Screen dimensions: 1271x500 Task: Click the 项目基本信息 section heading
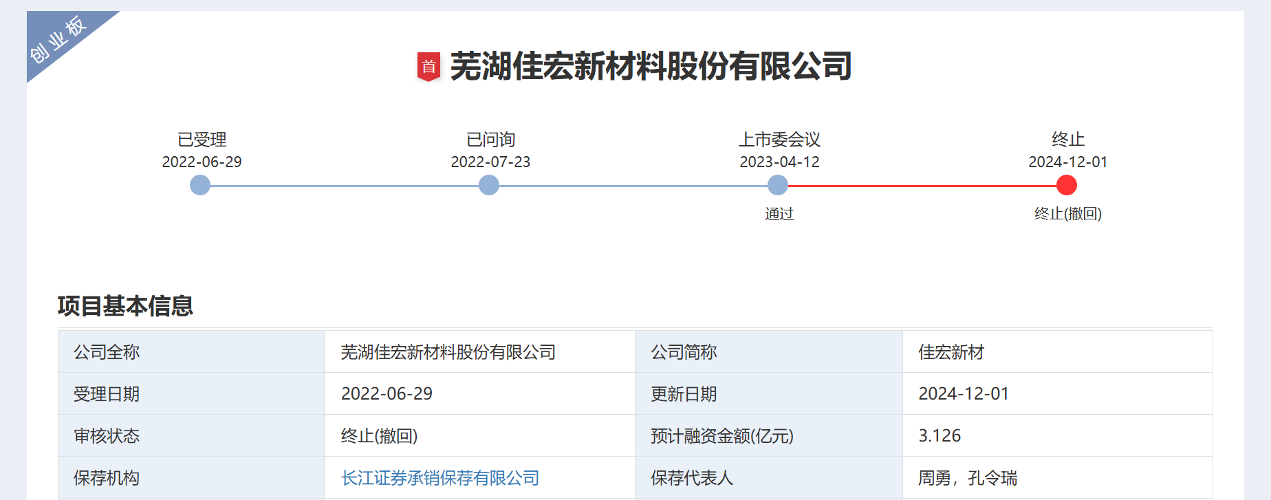click(125, 306)
